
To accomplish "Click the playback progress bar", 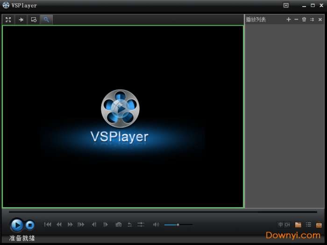I will point(163,212).
